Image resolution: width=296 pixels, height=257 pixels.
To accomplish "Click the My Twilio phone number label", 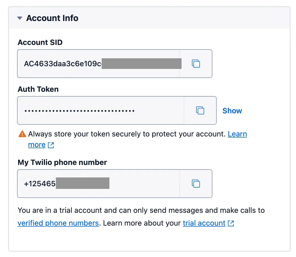I will click(x=62, y=162).
